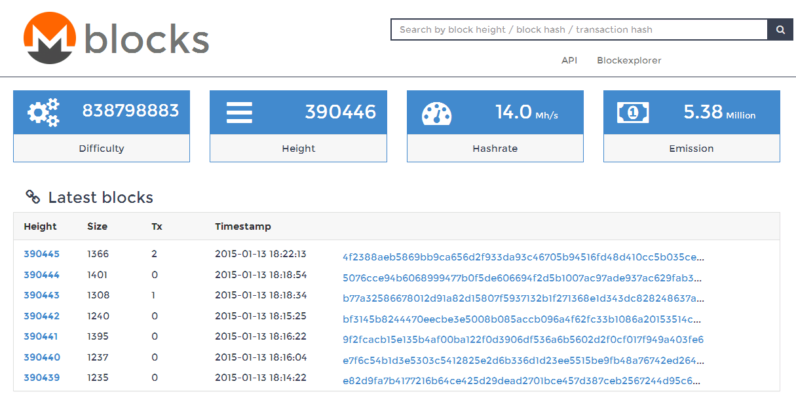796x411 pixels.
Task: Click Tx count 1 for block 390443
Action: (153, 295)
